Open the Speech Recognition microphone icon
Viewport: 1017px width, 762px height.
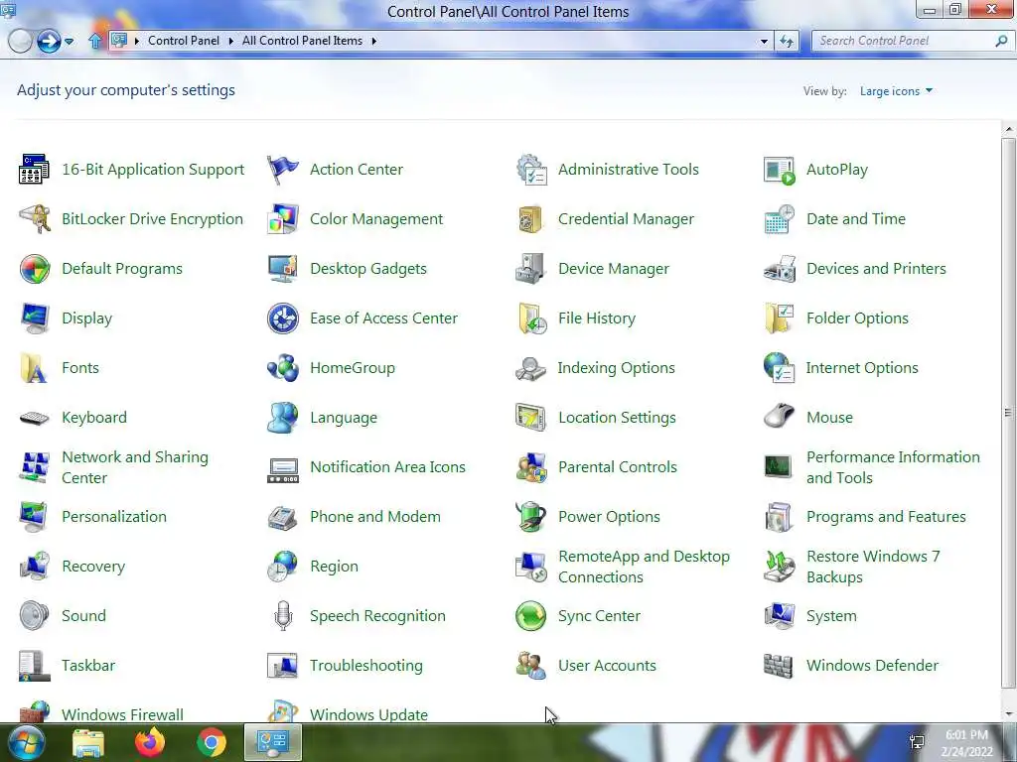283,616
